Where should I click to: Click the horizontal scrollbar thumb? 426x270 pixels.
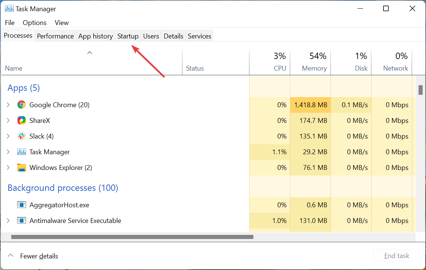pyautogui.click(x=132, y=237)
